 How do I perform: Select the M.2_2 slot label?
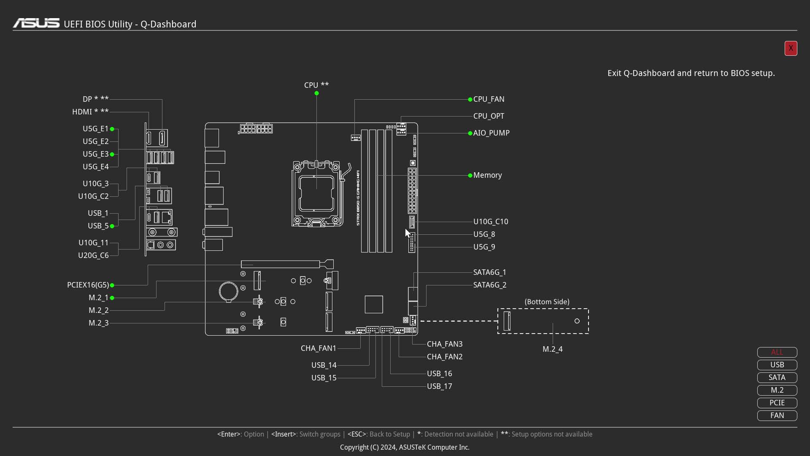pyautogui.click(x=99, y=310)
